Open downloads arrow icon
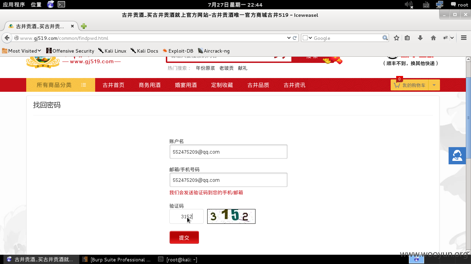471x264 pixels. click(420, 38)
